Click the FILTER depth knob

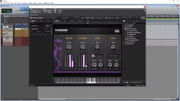(x=97, y=47)
